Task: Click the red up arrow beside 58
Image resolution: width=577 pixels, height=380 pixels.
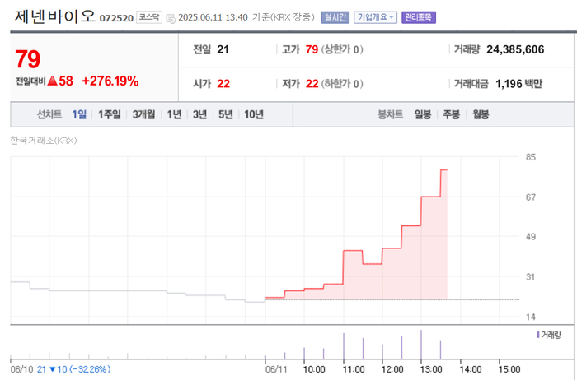Action: point(52,81)
